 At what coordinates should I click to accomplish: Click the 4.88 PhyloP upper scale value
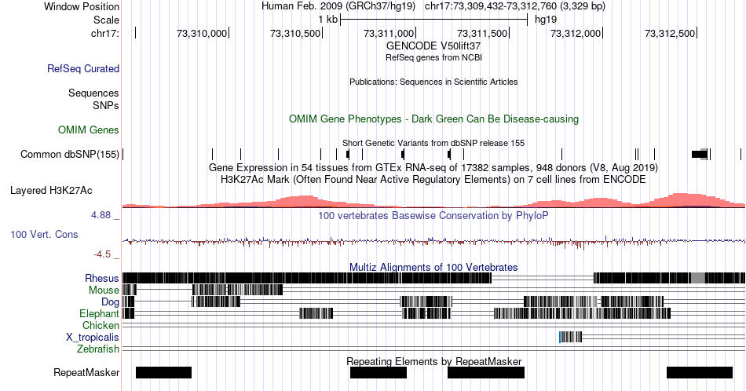(x=101, y=215)
